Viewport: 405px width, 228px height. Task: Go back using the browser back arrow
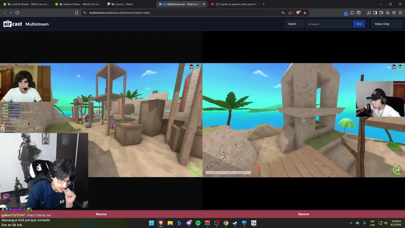[x=5, y=13]
